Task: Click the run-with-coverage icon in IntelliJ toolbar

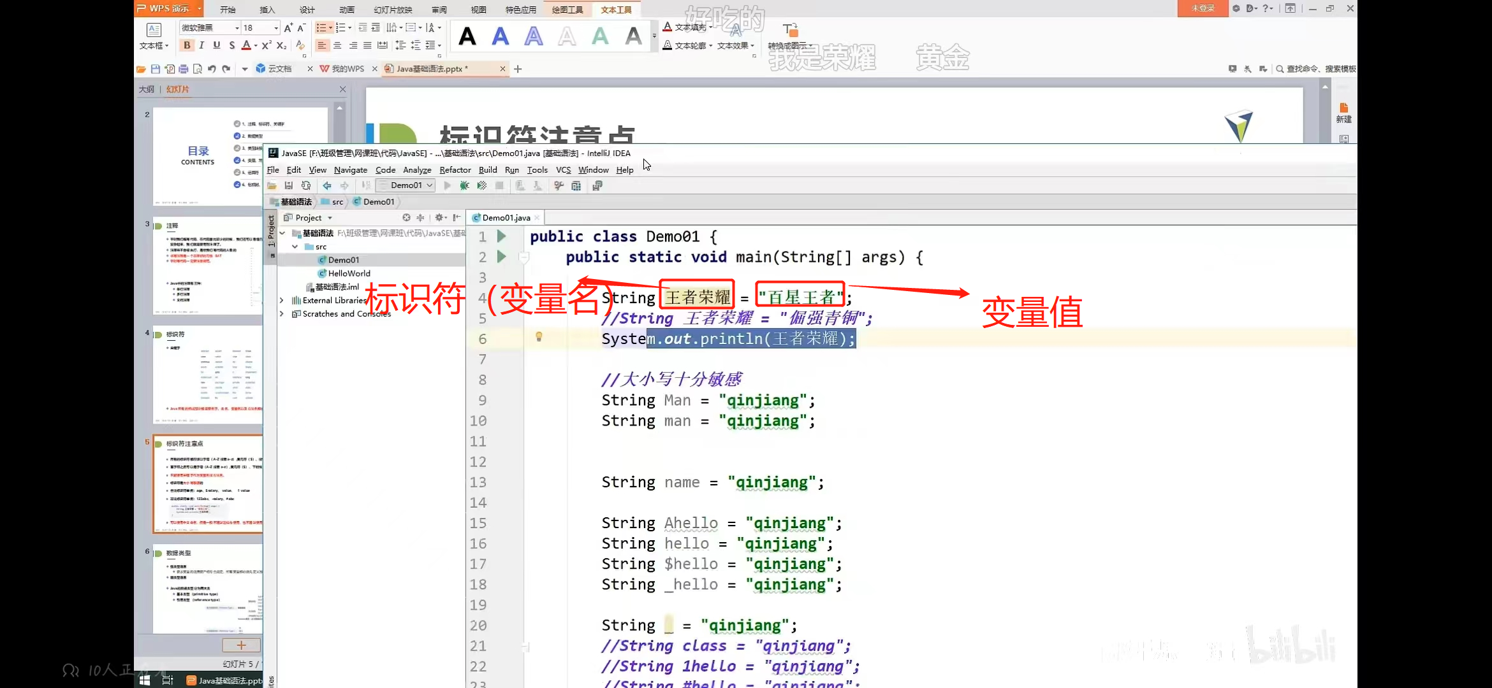Action: click(482, 185)
